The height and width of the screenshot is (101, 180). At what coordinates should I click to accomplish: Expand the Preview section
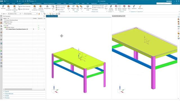(x=4, y=98)
